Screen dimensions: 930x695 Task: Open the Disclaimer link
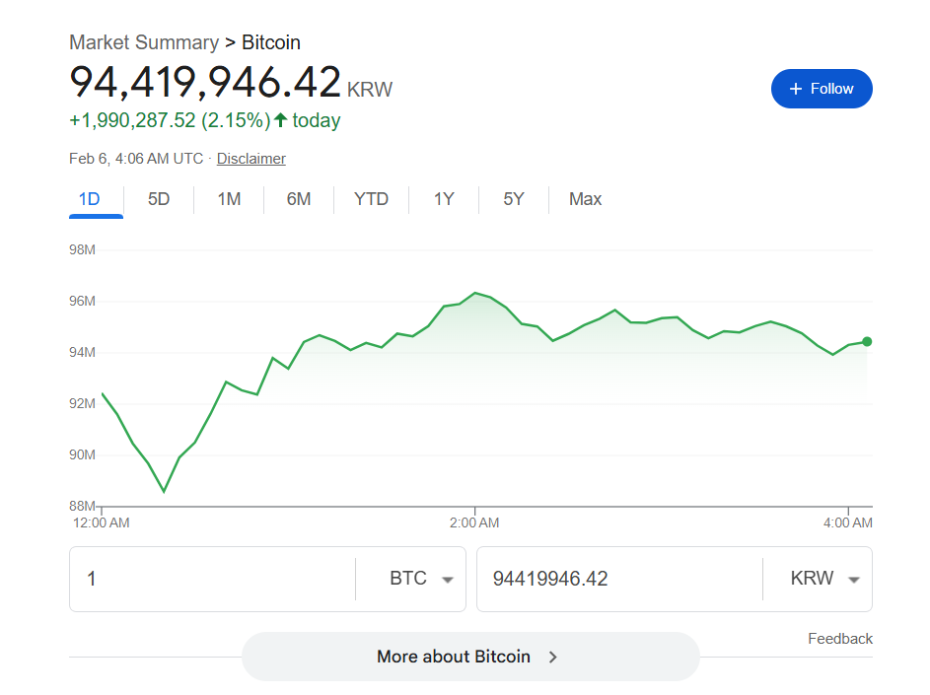(x=250, y=159)
